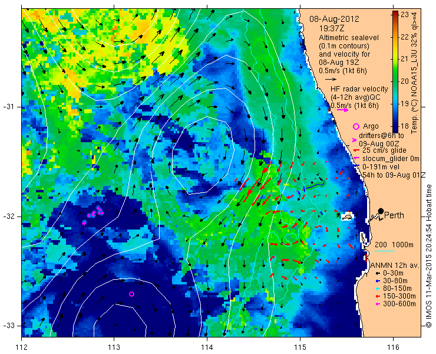
Task: Click the colorbar tick label 21
Action: pos(405,59)
